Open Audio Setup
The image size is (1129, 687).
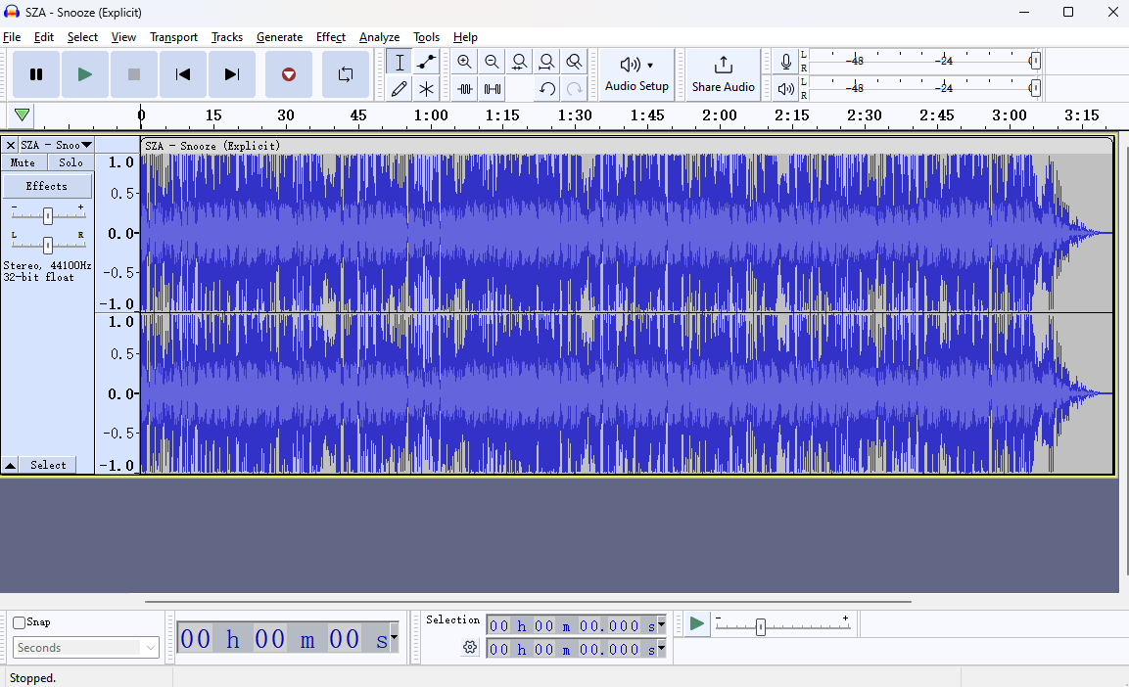click(636, 73)
